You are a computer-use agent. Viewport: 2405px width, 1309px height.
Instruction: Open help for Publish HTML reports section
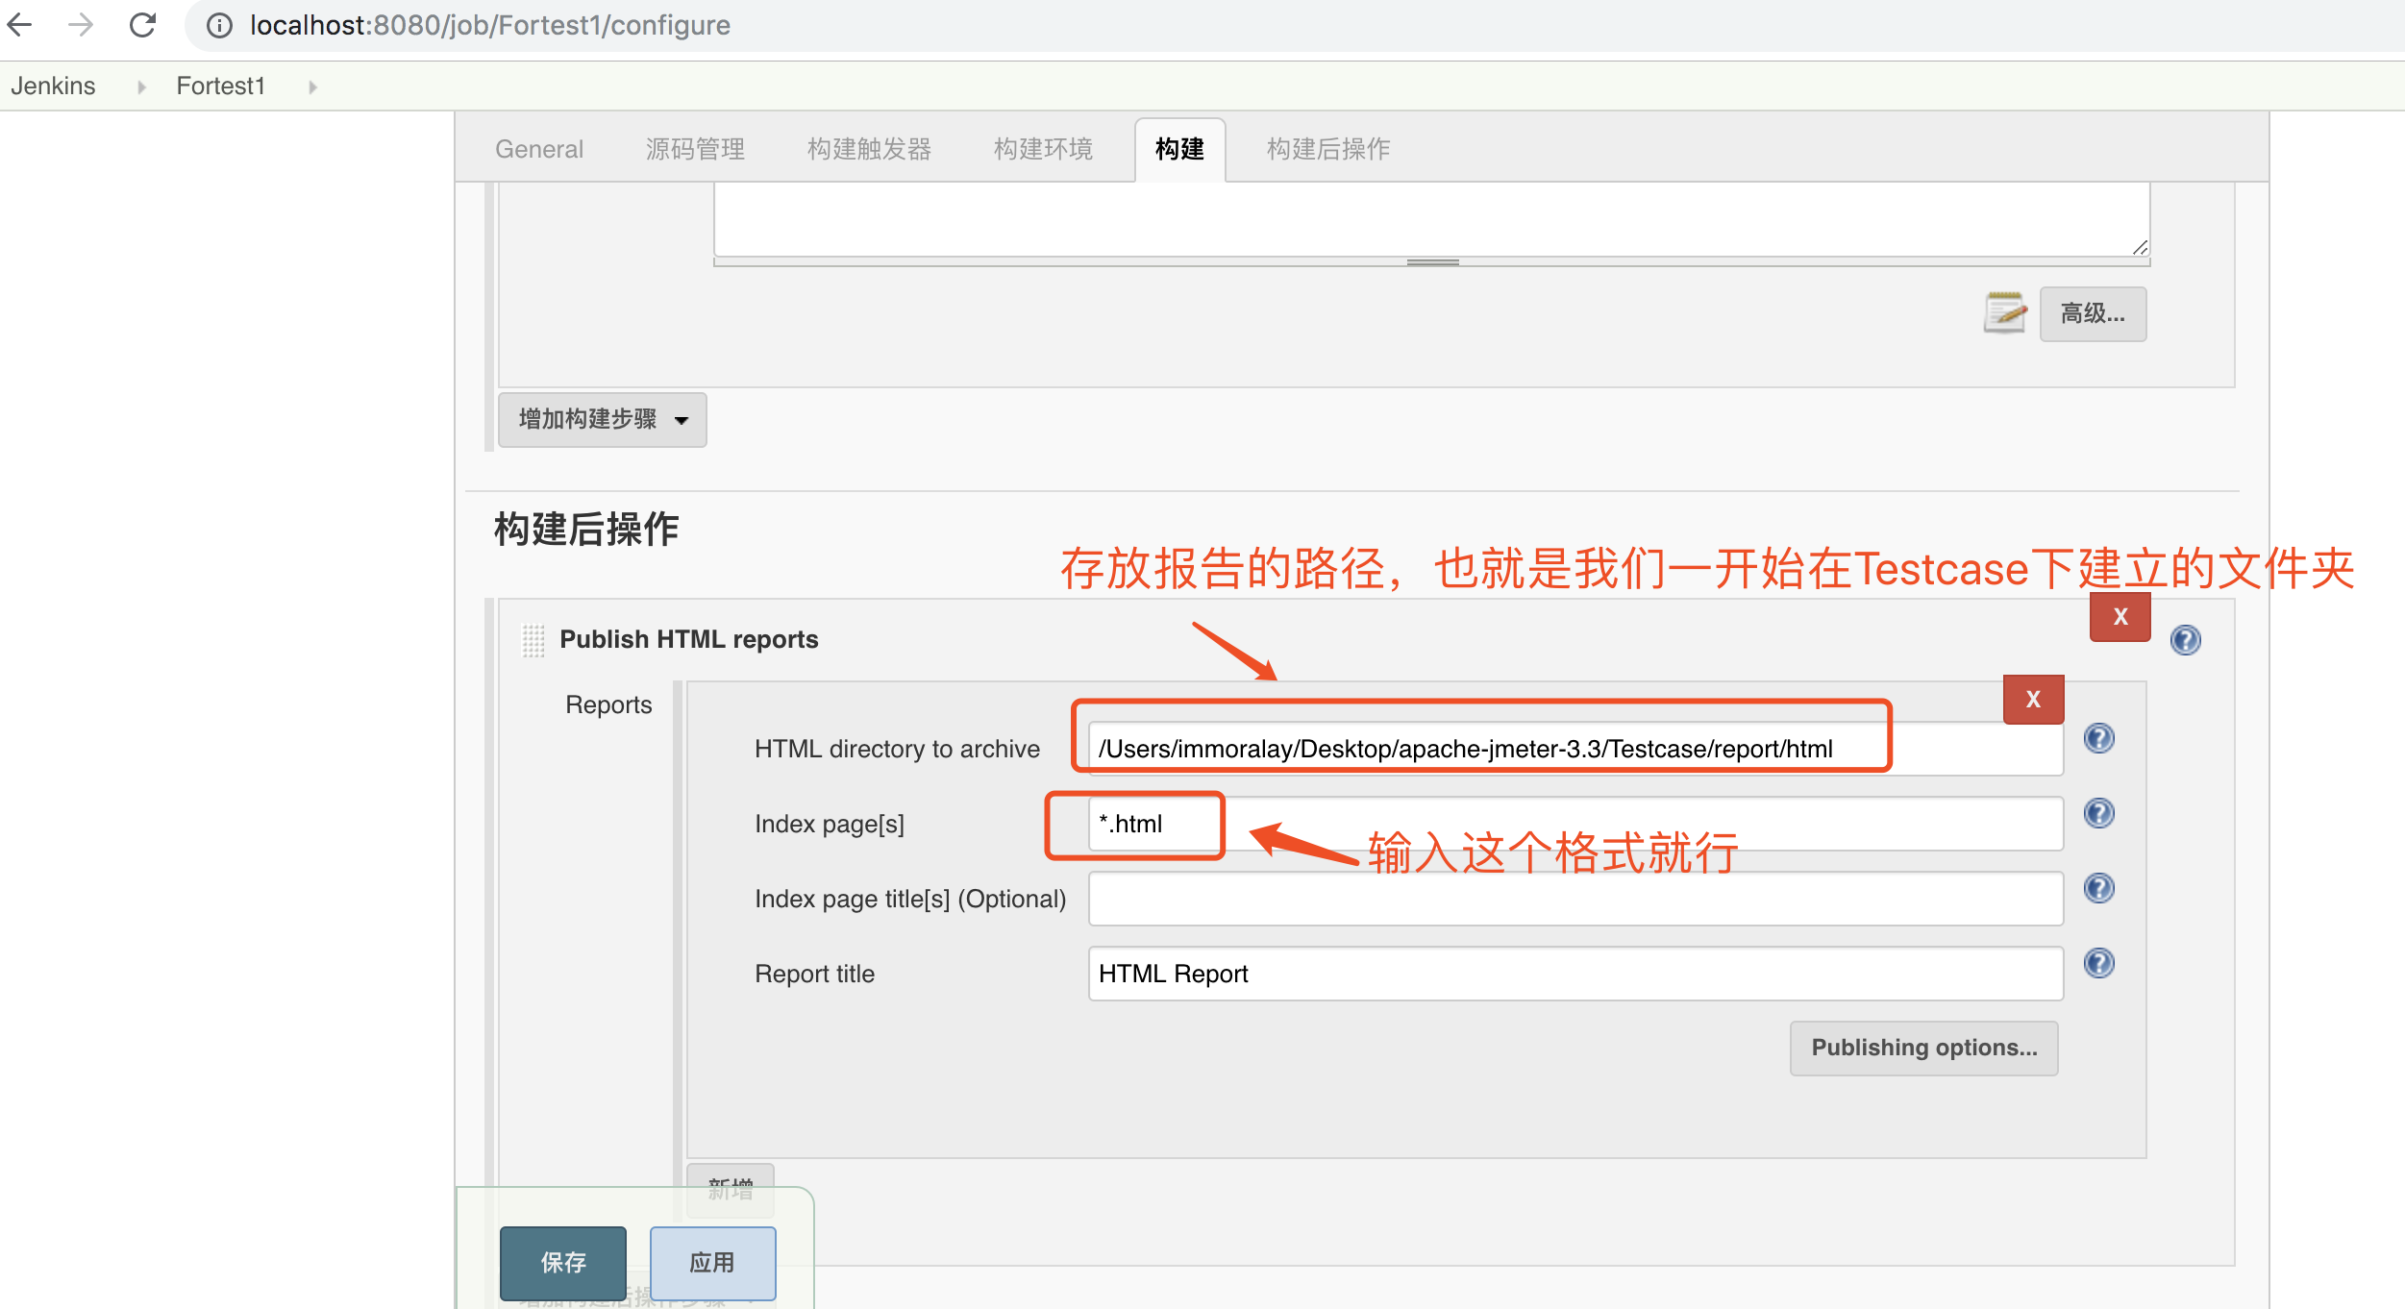click(2185, 640)
